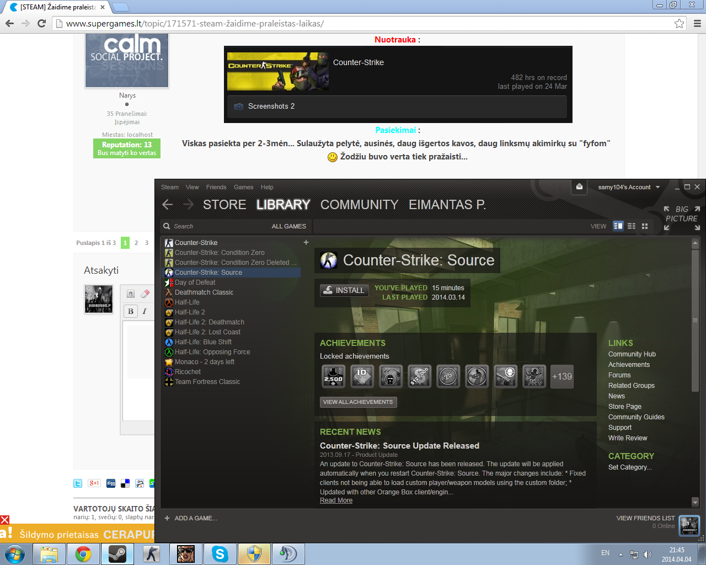Enter Big Picture mode
This screenshot has width=706, height=565.
tap(682, 218)
